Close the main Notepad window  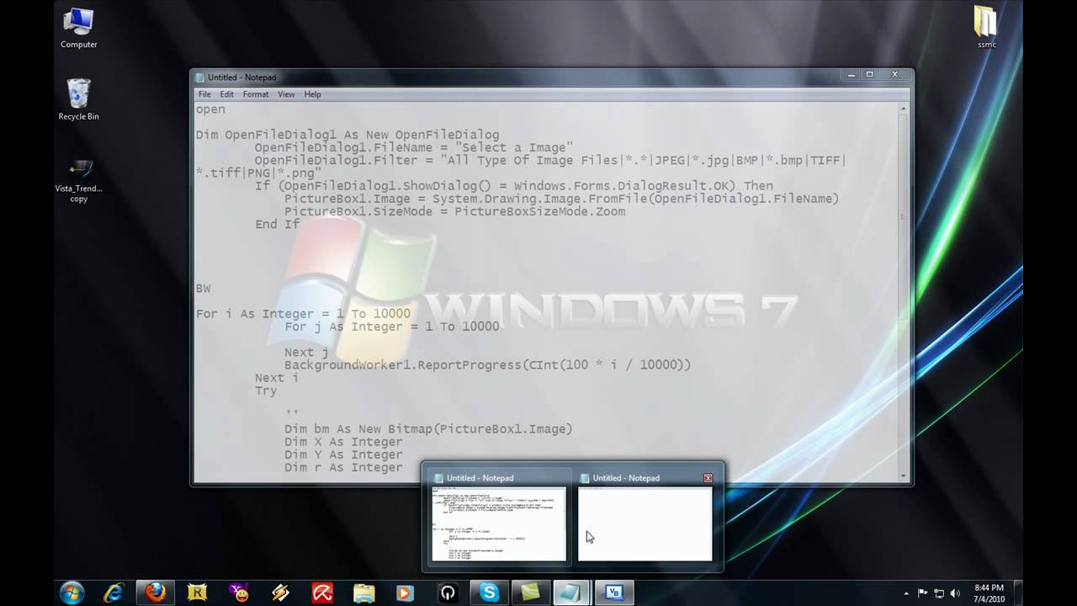[x=895, y=75]
